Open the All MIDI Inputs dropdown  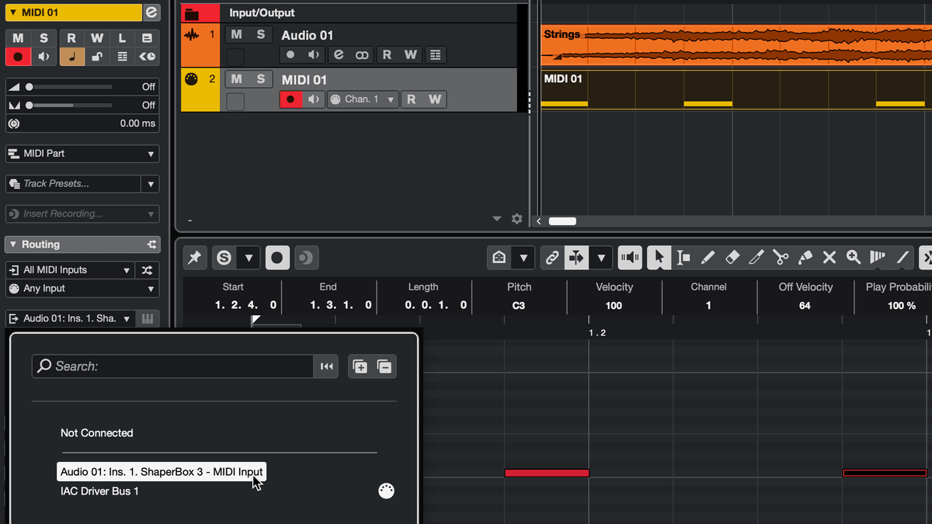[70, 270]
